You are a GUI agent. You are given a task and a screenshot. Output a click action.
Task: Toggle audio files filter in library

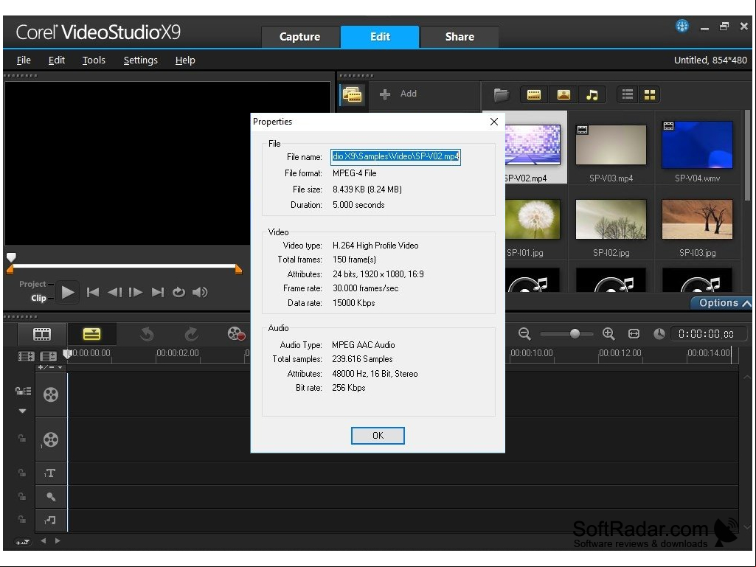tap(592, 94)
